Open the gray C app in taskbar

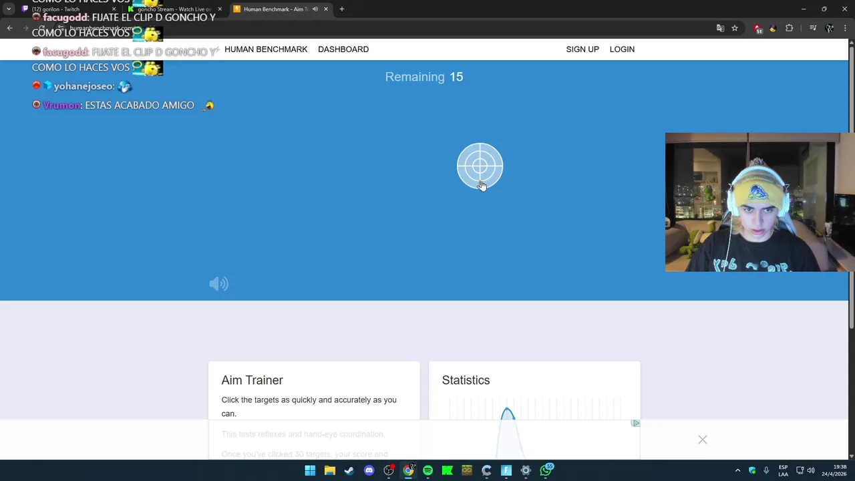click(x=486, y=470)
